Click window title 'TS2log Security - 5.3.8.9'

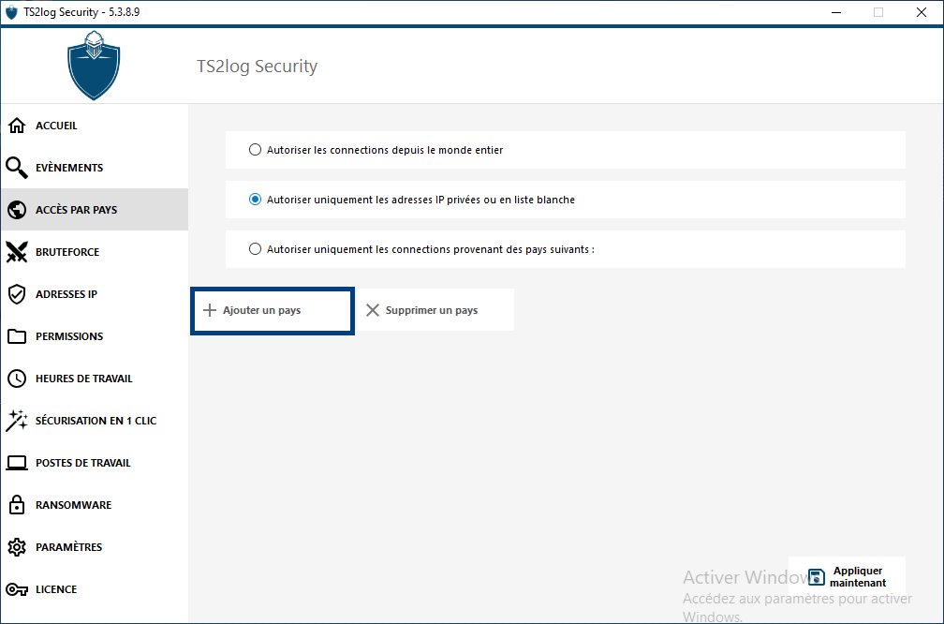(81, 12)
